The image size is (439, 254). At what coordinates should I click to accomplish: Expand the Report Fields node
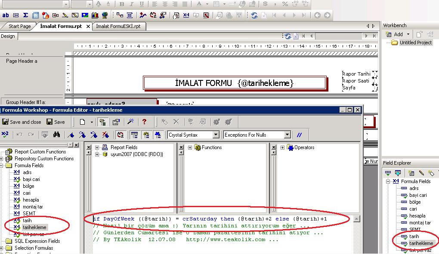coord(97,147)
